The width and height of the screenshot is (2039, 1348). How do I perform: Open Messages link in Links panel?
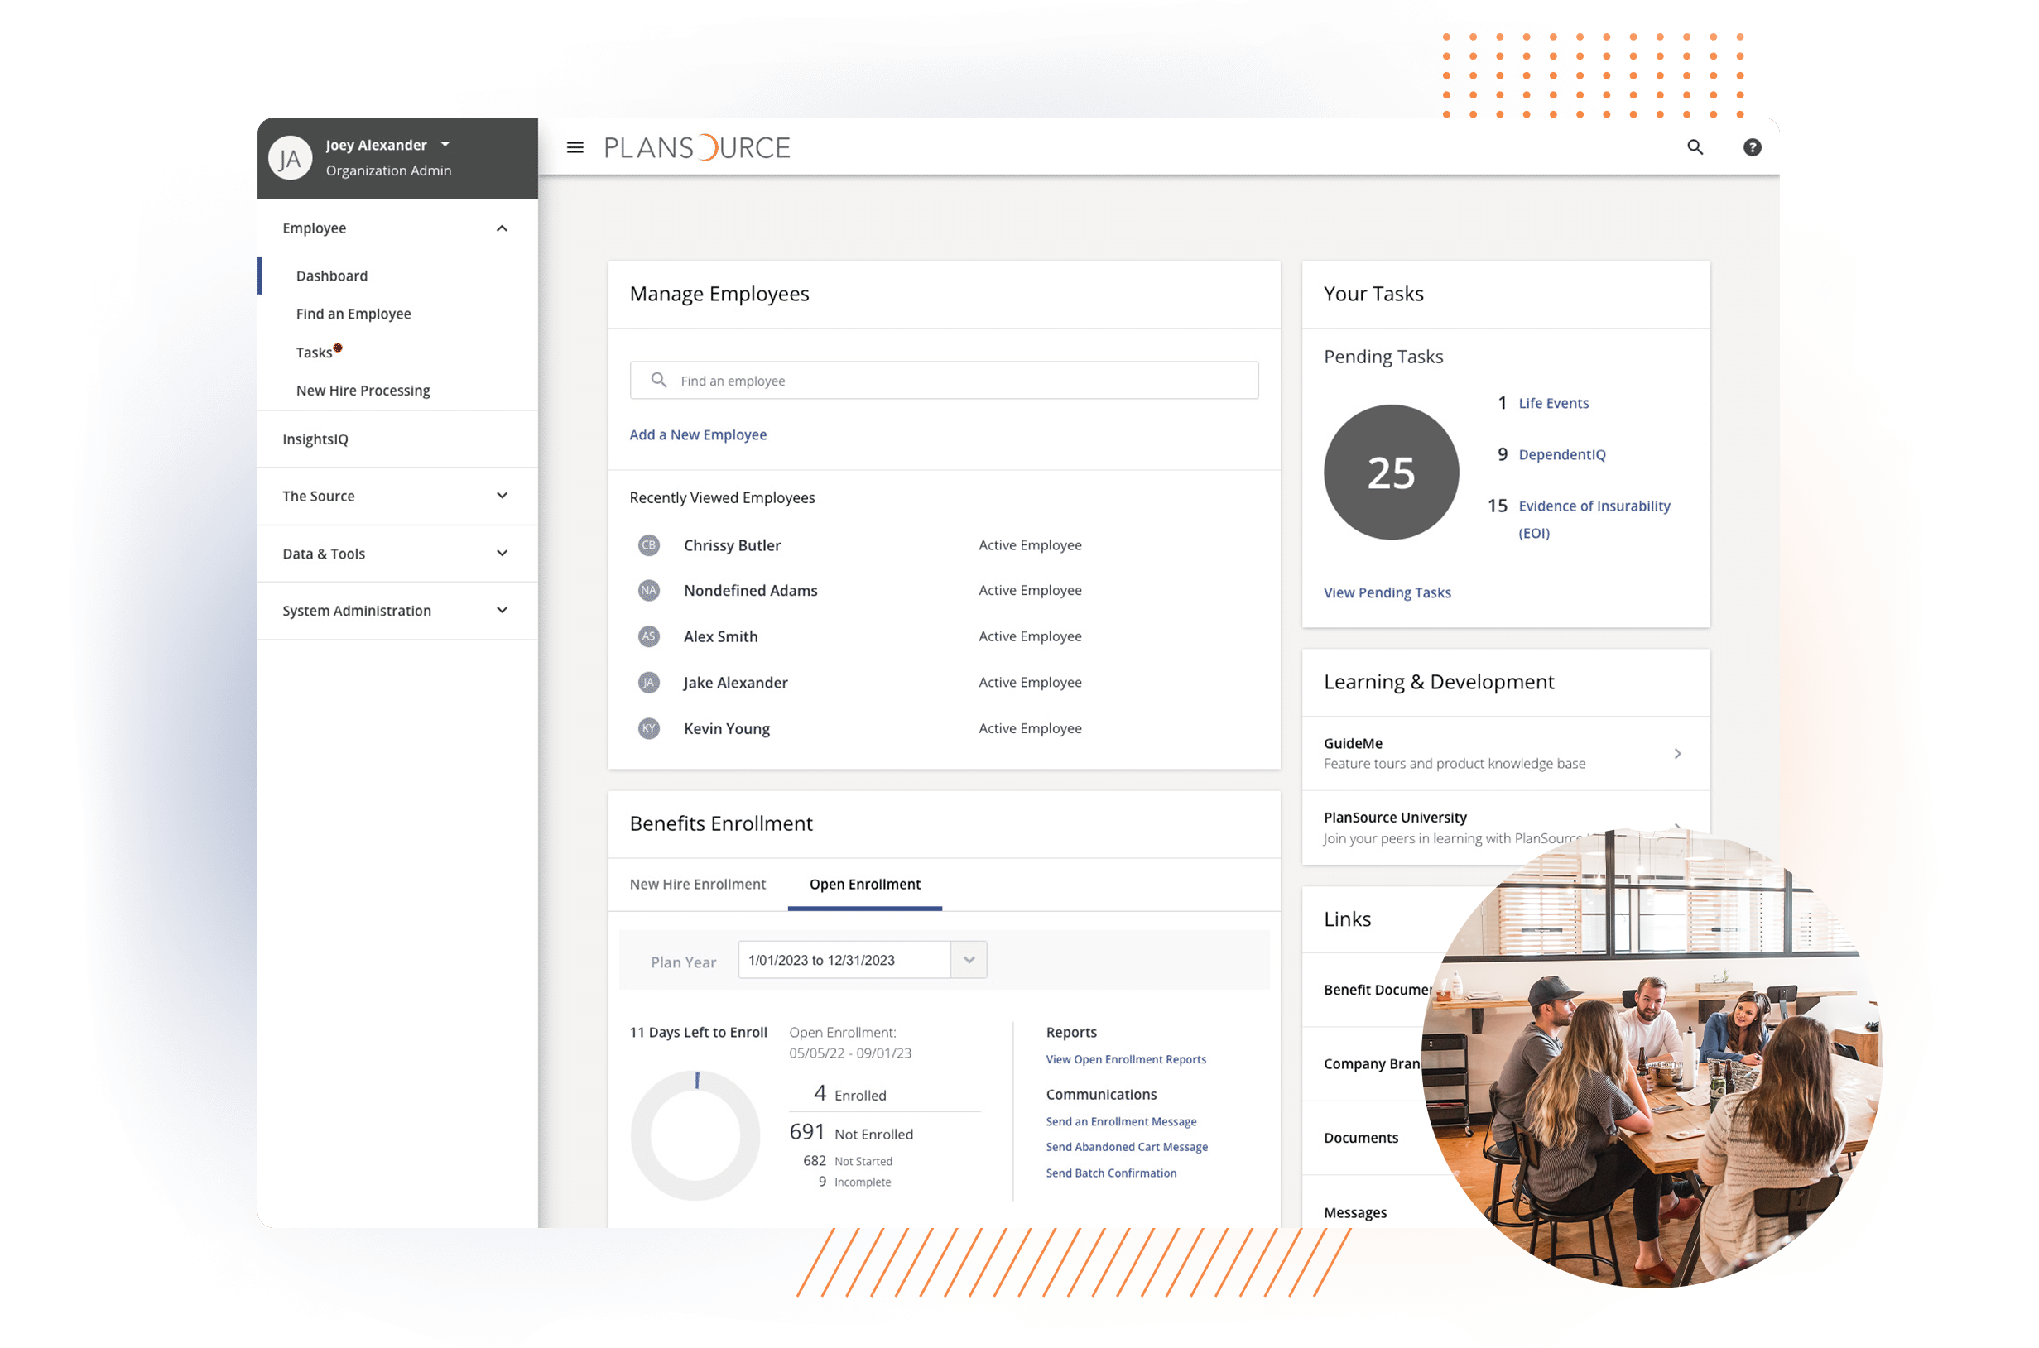tap(1355, 1213)
